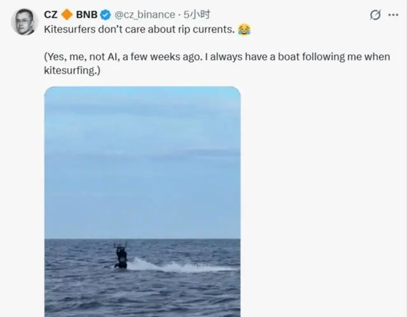Click the blue verified checkmark badge
407x317 pixels.
pos(106,15)
